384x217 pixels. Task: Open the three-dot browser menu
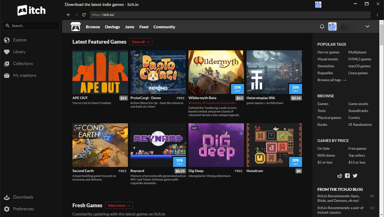tap(377, 15)
